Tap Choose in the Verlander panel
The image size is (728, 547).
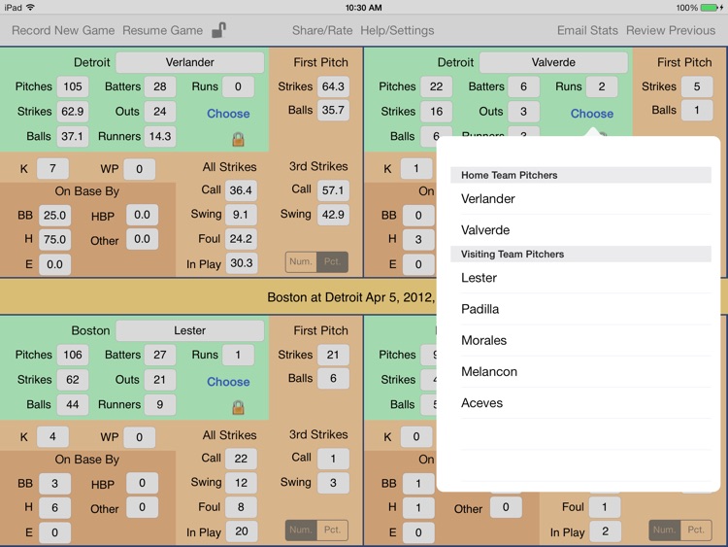(x=228, y=114)
